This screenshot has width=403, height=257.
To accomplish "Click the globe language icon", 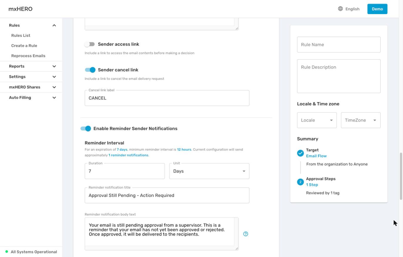I will [x=340, y=9].
